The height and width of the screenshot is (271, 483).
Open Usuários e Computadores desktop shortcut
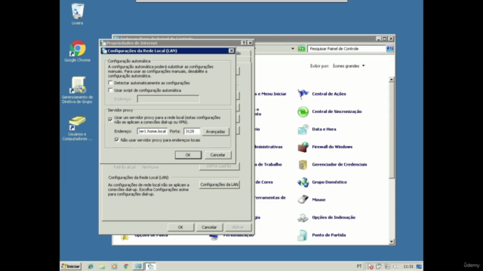click(77, 123)
